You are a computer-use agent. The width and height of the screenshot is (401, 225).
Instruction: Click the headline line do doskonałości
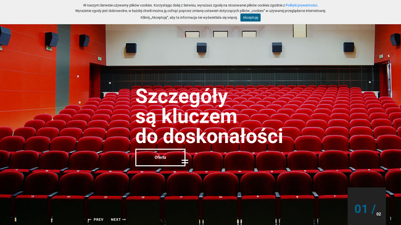click(209, 136)
